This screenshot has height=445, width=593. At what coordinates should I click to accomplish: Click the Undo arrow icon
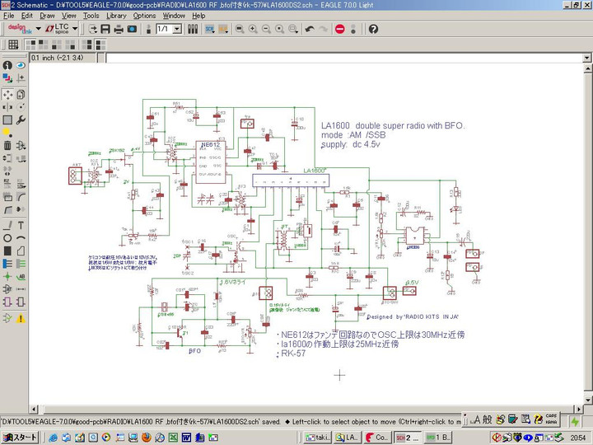pos(310,29)
